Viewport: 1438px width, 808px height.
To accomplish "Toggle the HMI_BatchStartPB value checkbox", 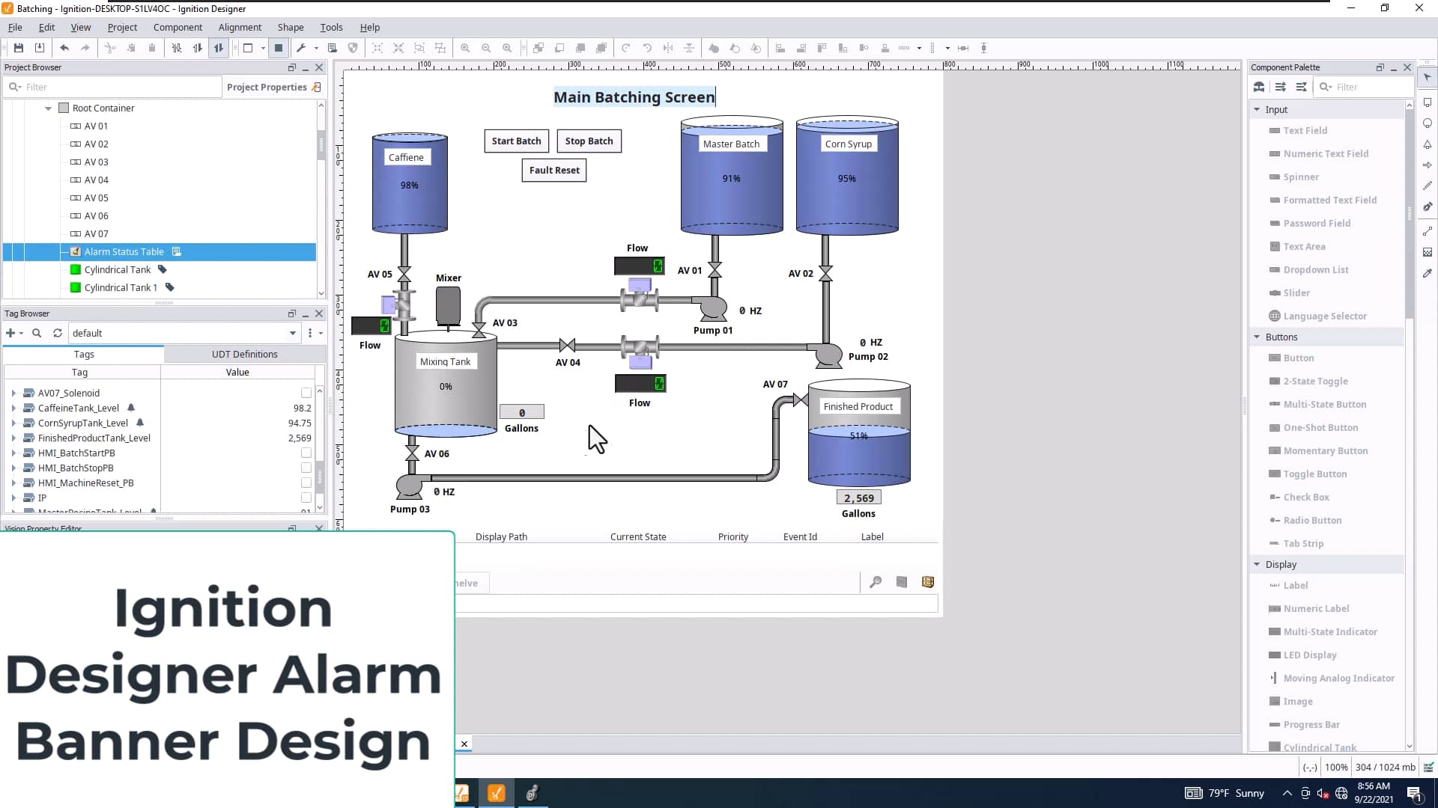I will pyautogui.click(x=306, y=453).
